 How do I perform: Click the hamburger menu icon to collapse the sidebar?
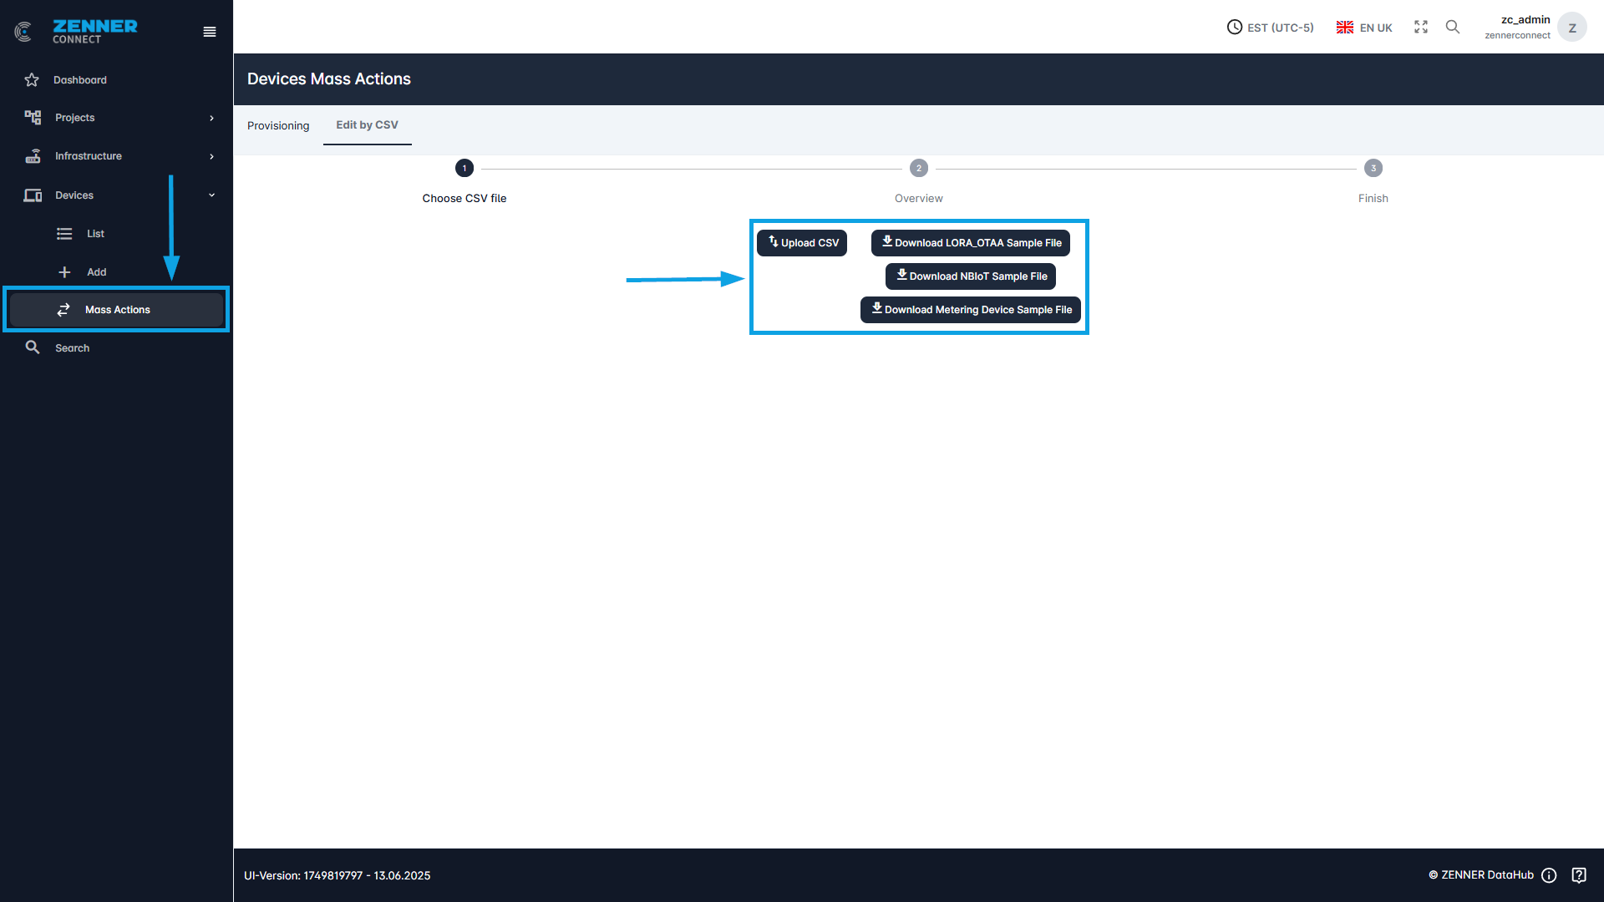pos(210,32)
